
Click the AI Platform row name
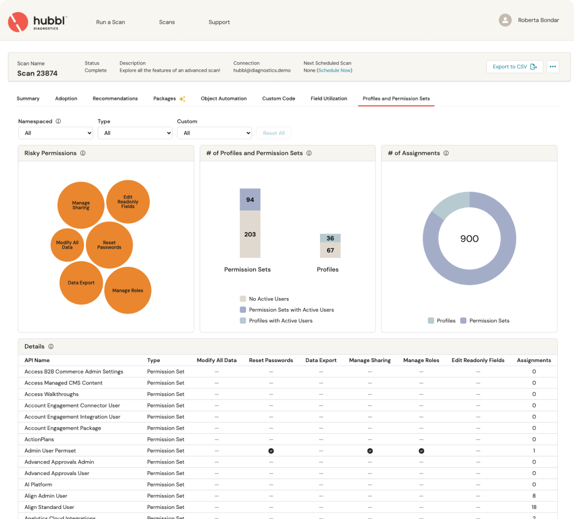(38, 485)
